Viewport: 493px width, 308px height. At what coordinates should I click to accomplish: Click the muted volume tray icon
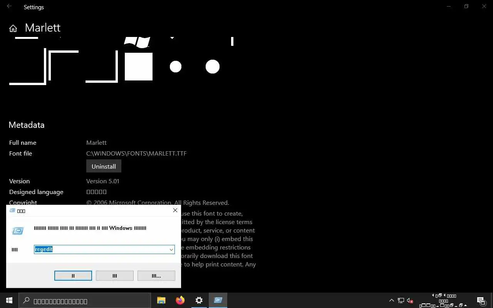[x=410, y=300]
